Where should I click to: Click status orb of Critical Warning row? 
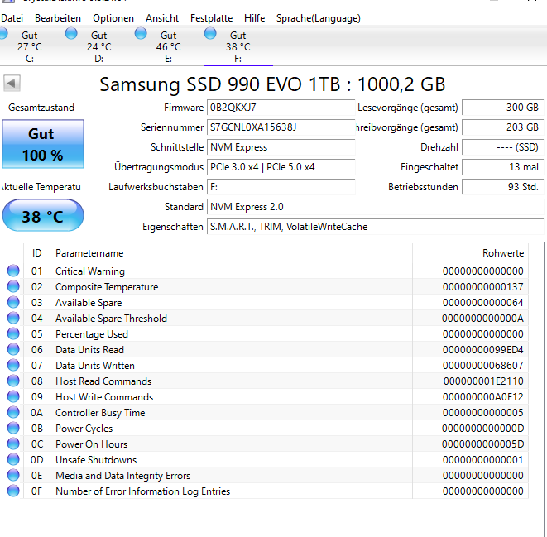pyautogui.click(x=13, y=271)
